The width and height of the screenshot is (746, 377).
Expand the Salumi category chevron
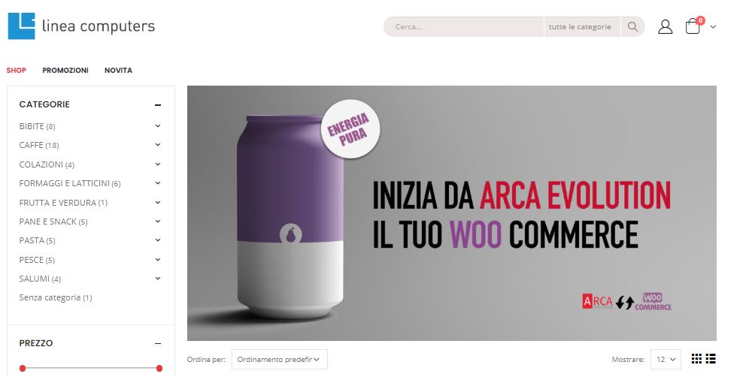coord(158,279)
